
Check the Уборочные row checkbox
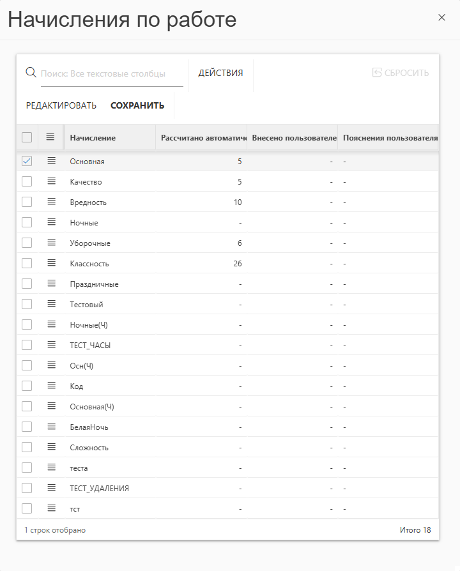pyautogui.click(x=27, y=243)
